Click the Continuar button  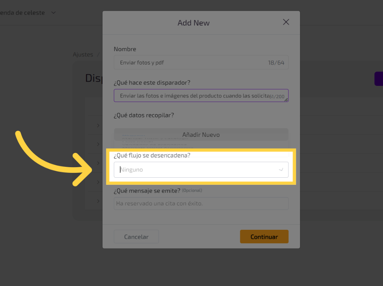tap(264, 237)
